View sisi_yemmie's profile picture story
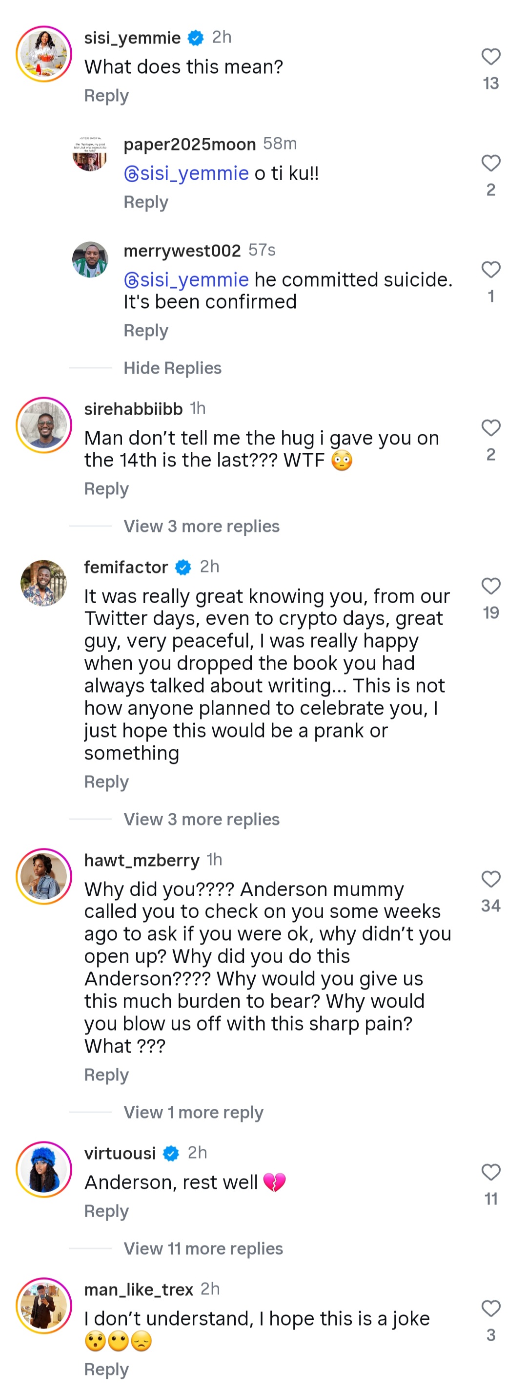This screenshot has height=1393, width=527. (44, 54)
